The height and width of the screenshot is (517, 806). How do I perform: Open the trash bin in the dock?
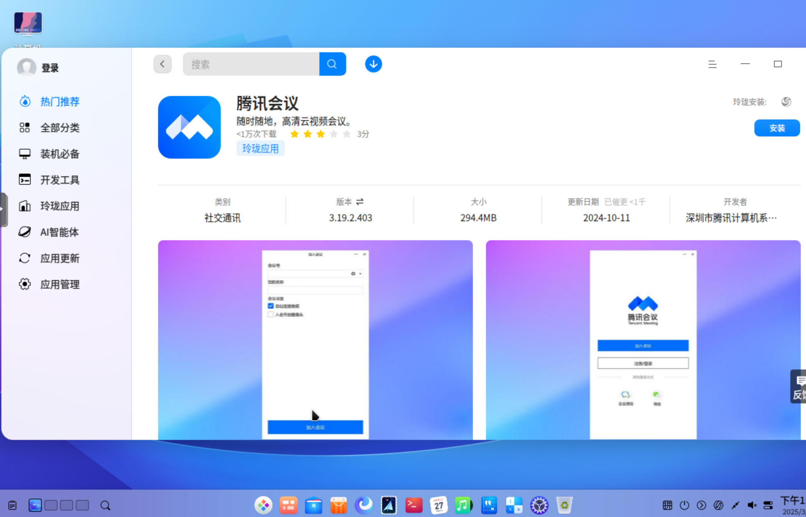[564, 505]
